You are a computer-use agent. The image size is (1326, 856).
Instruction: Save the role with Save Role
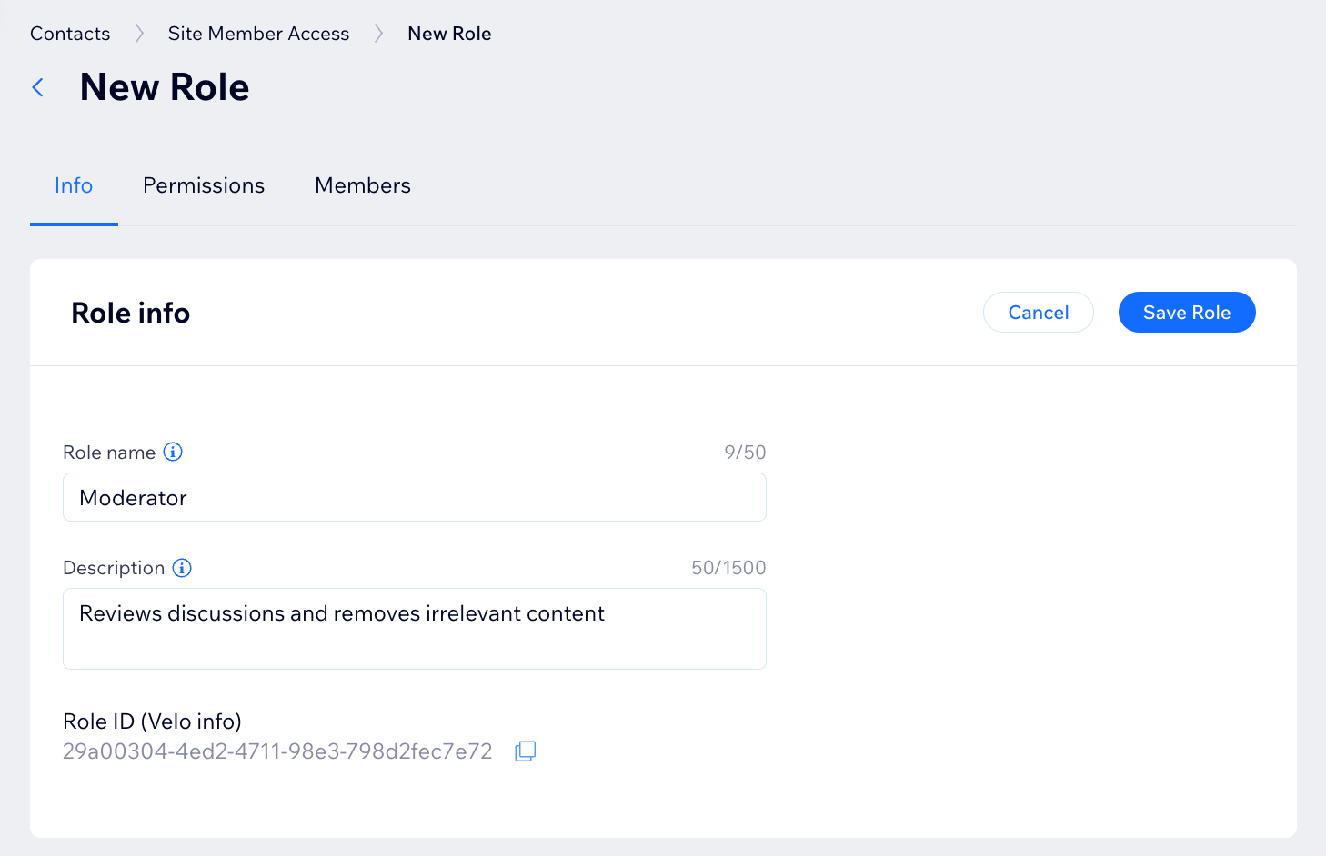[x=1186, y=313]
